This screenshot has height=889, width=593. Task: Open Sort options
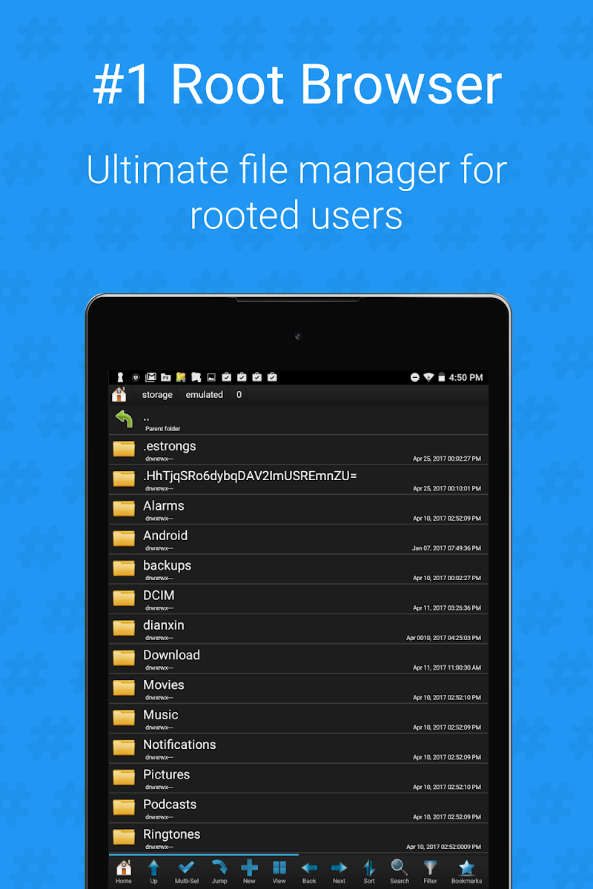coord(369,870)
